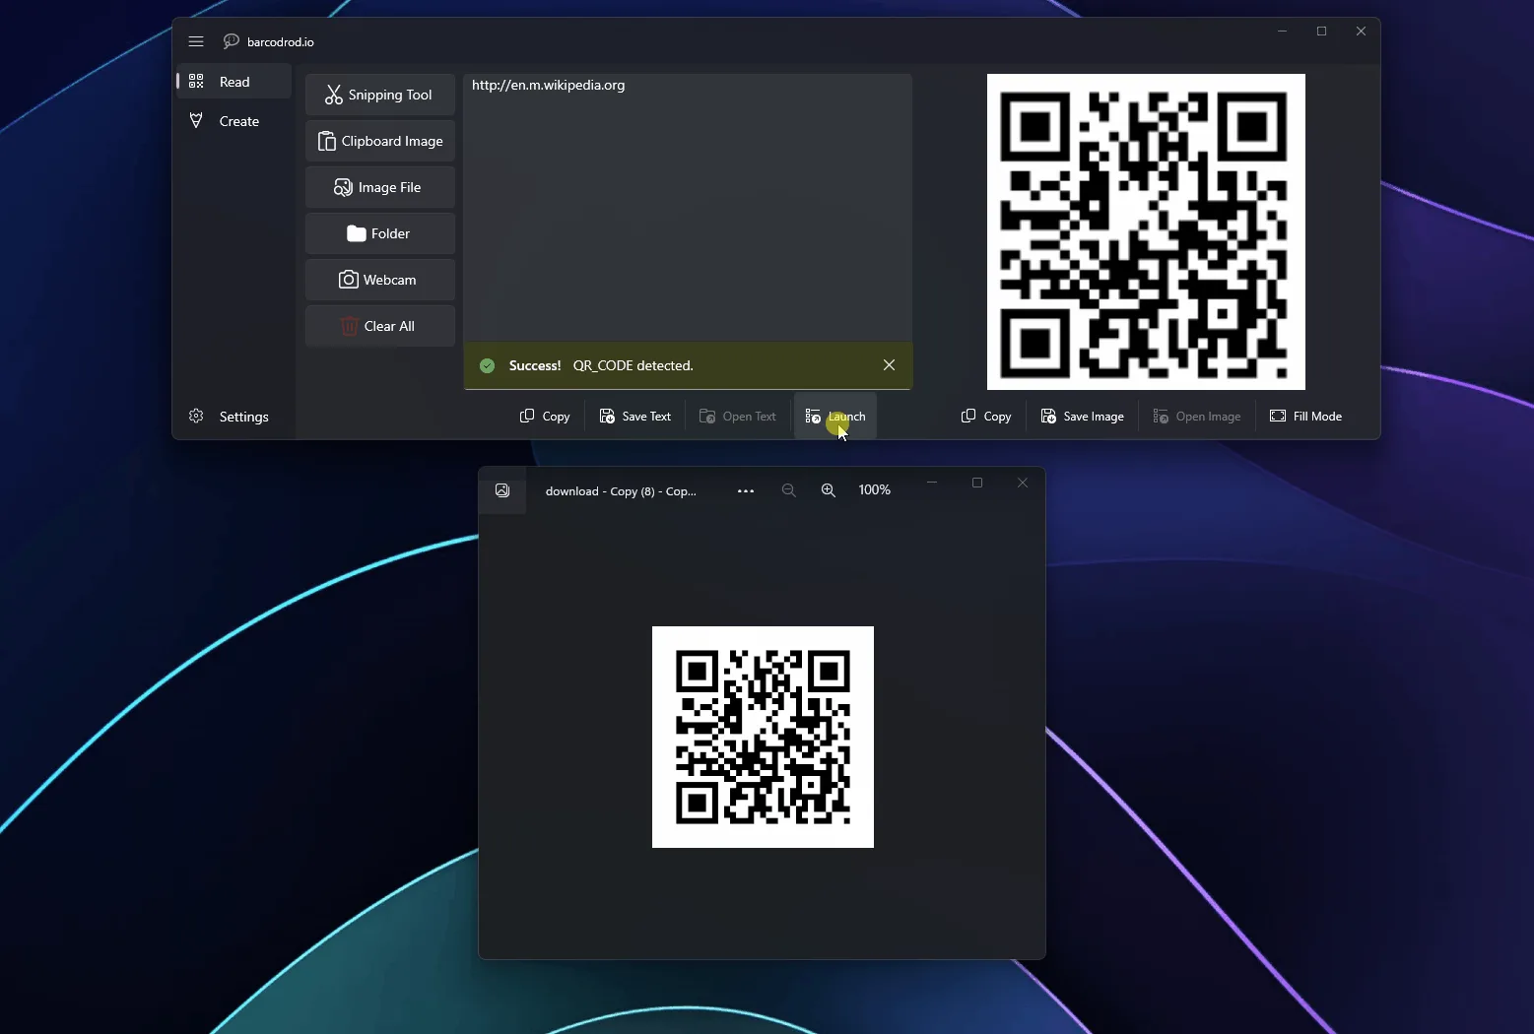Load barcode from Clipboard Image
Image resolution: width=1534 pixels, height=1034 pixels.
coord(379,141)
